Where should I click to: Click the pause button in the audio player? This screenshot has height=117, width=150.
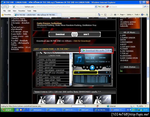pyautogui.click(x=87, y=67)
